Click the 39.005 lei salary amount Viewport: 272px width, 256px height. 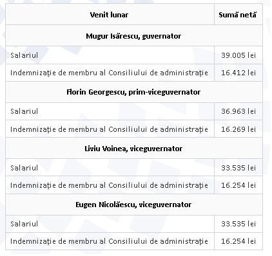(238, 55)
